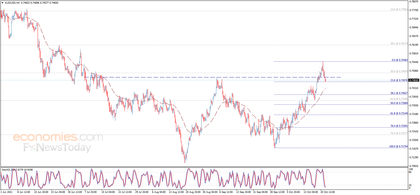This screenshot has height=195, width=420.
Task: Click price axis value 0.73930
Action: (414, 97)
